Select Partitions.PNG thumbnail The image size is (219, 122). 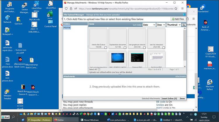(x=157, y=56)
